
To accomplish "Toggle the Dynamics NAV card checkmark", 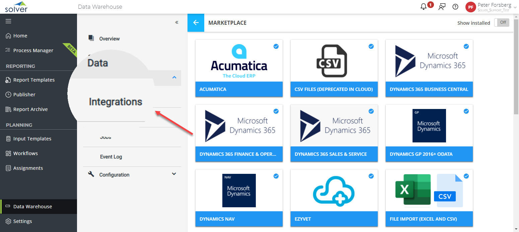I will point(276,176).
